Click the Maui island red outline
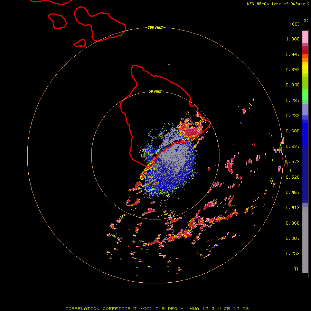The height and width of the screenshot is (311, 311). click(x=100, y=24)
